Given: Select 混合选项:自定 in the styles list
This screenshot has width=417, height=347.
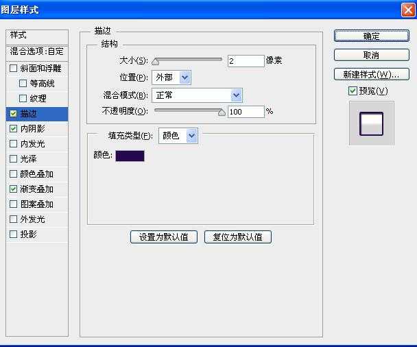Looking at the screenshot, I should tap(37, 51).
